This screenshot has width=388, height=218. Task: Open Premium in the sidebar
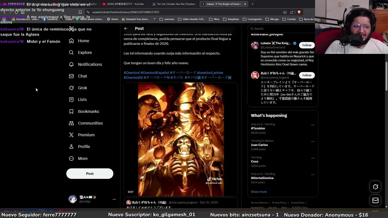coord(82,135)
